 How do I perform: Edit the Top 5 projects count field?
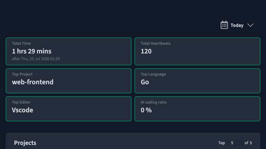235,143
